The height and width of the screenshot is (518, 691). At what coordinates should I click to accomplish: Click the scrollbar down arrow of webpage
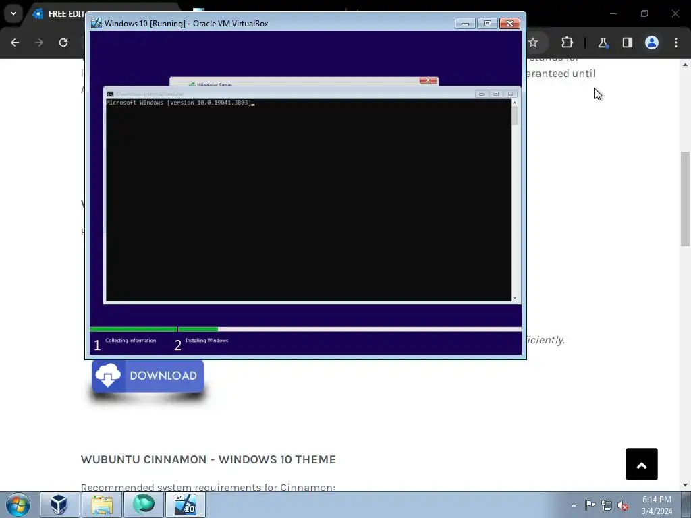(x=685, y=486)
